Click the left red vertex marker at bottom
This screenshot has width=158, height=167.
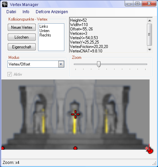point(3,148)
